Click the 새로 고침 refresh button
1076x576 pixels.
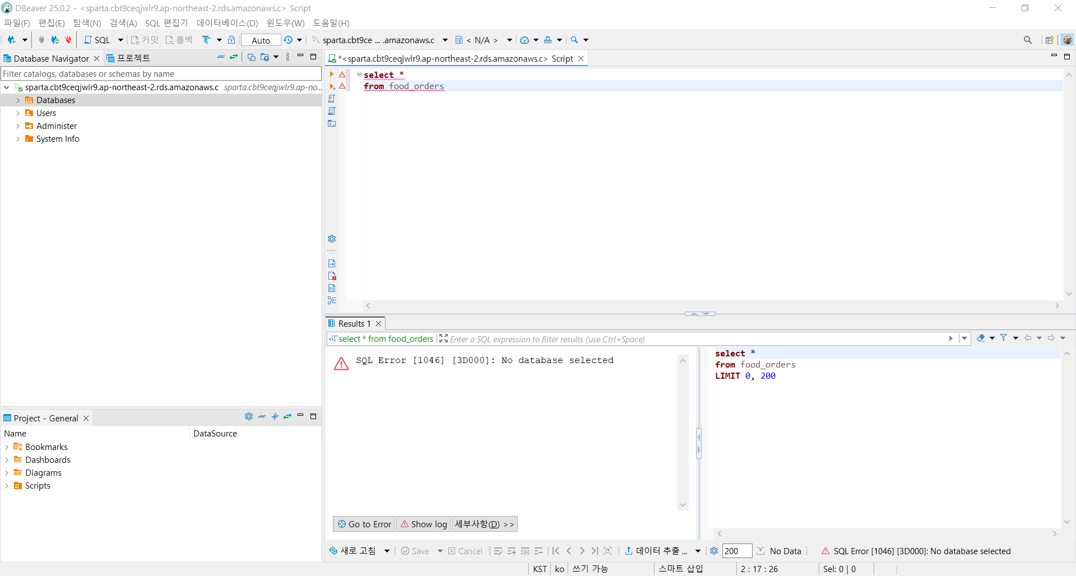pos(353,551)
